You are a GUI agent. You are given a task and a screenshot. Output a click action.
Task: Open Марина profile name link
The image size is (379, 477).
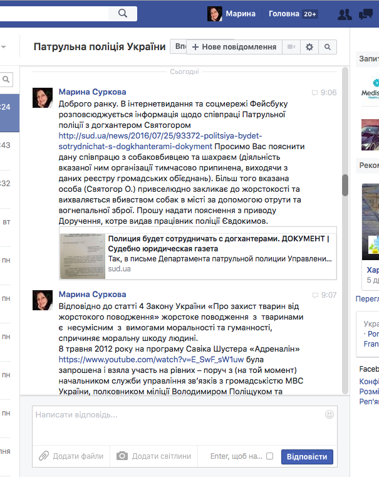[x=241, y=14]
